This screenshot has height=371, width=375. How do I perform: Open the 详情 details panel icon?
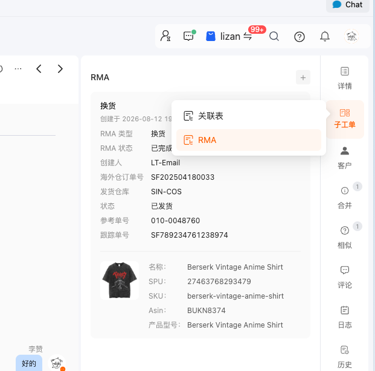click(x=345, y=78)
